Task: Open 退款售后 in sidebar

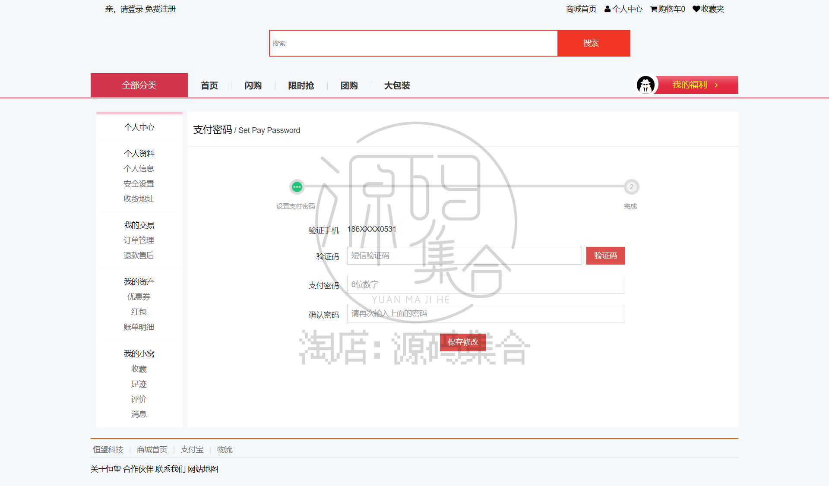Action: tap(139, 256)
